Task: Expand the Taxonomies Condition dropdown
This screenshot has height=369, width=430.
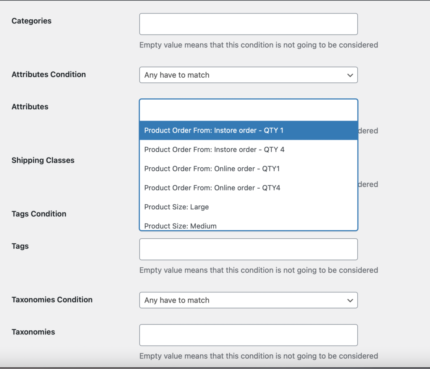Action: (248, 300)
